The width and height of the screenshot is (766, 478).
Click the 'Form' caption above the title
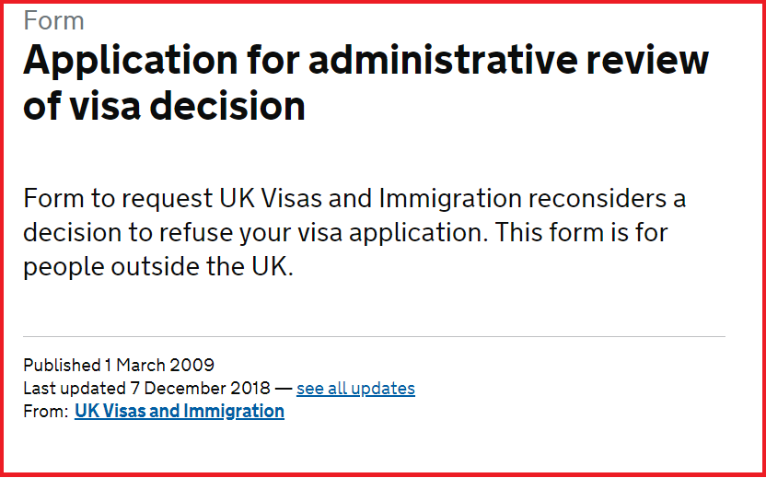tap(53, 20)
